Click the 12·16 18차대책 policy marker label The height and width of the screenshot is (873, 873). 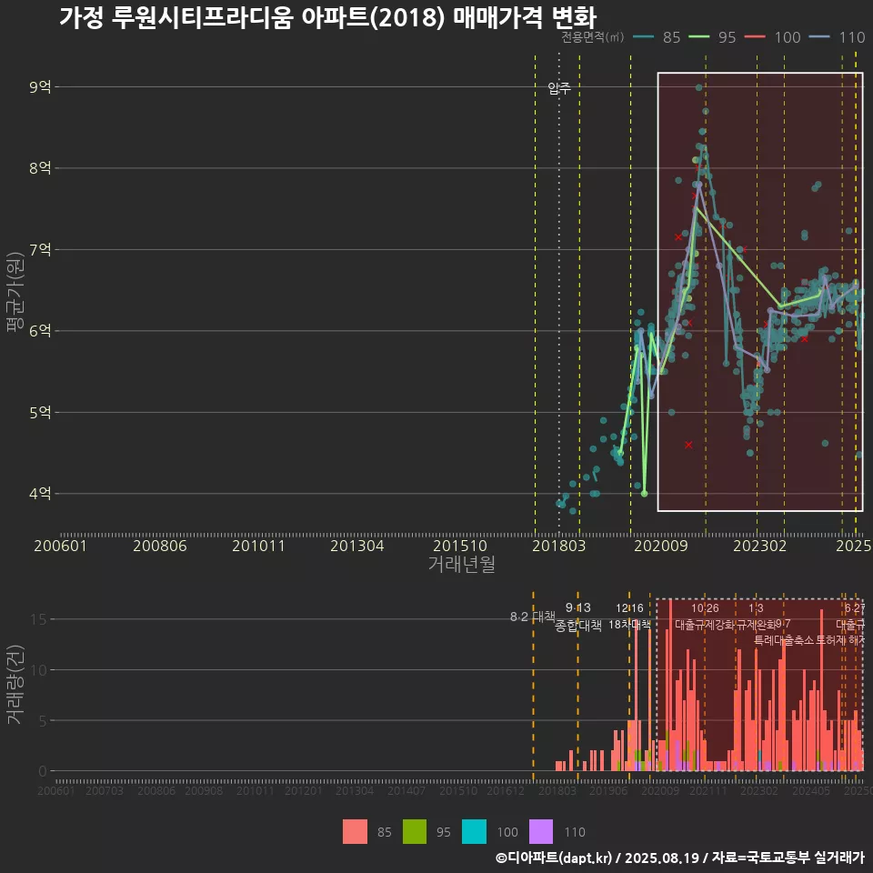coord(629,617)
